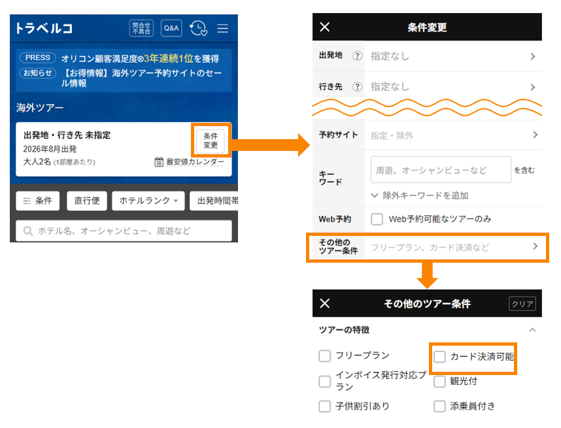Check the 子供割引あり checkbox
The image size is (561, 428).
tap(324, 406)
